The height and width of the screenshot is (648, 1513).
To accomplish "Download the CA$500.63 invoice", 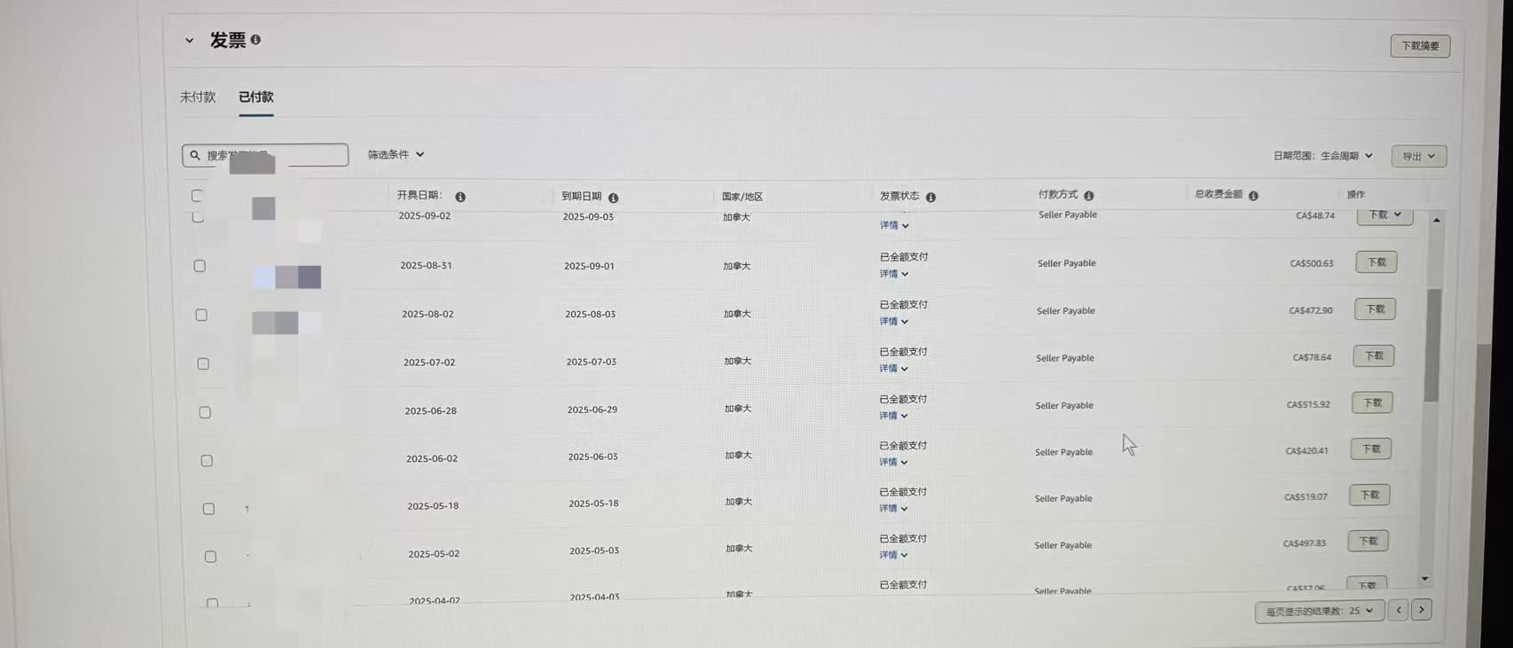I will tap(1376, 262).
